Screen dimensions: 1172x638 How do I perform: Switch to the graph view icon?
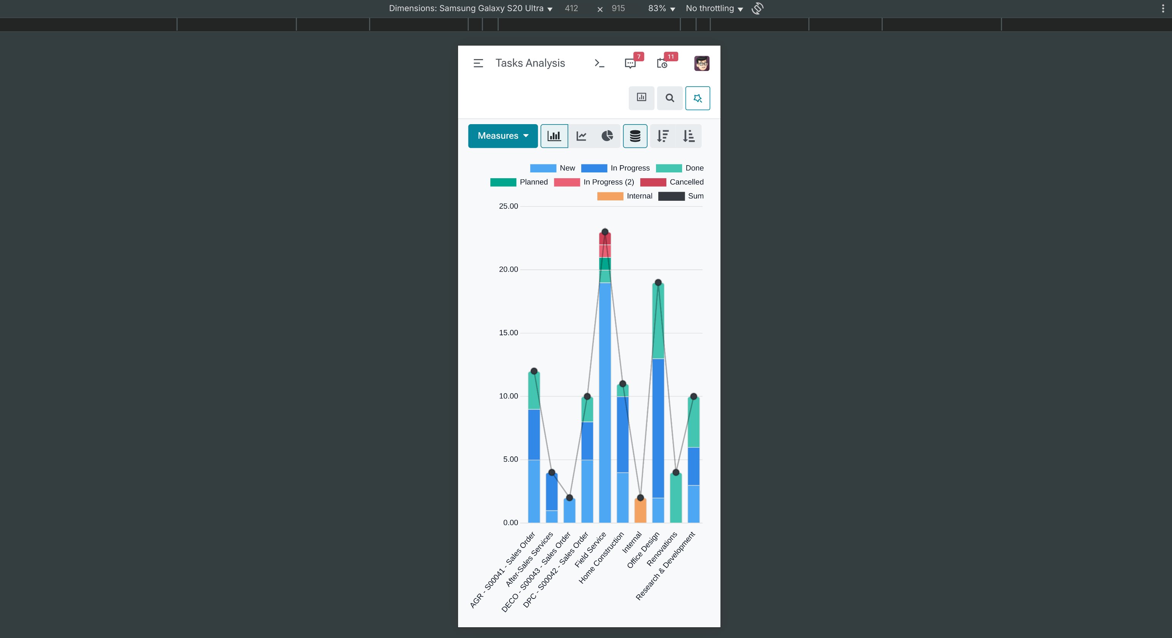tap(641, 98)
